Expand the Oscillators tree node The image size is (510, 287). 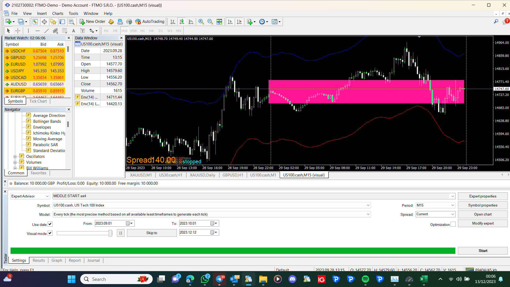15,157
